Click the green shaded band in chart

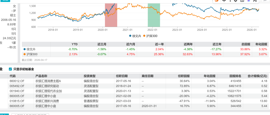154,15
